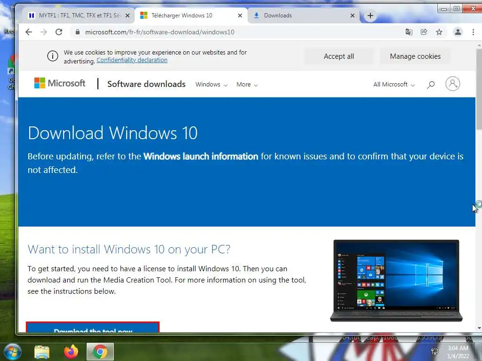The width and height of the screenshot is (482, 361).
Task: Expand the Windows dropdown menu
Action: coord(211,85)
